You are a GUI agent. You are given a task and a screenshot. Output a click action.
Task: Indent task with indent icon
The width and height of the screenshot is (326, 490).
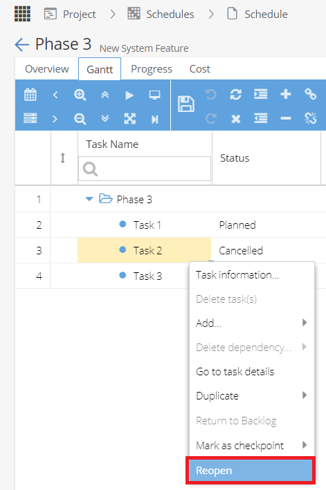261,94
